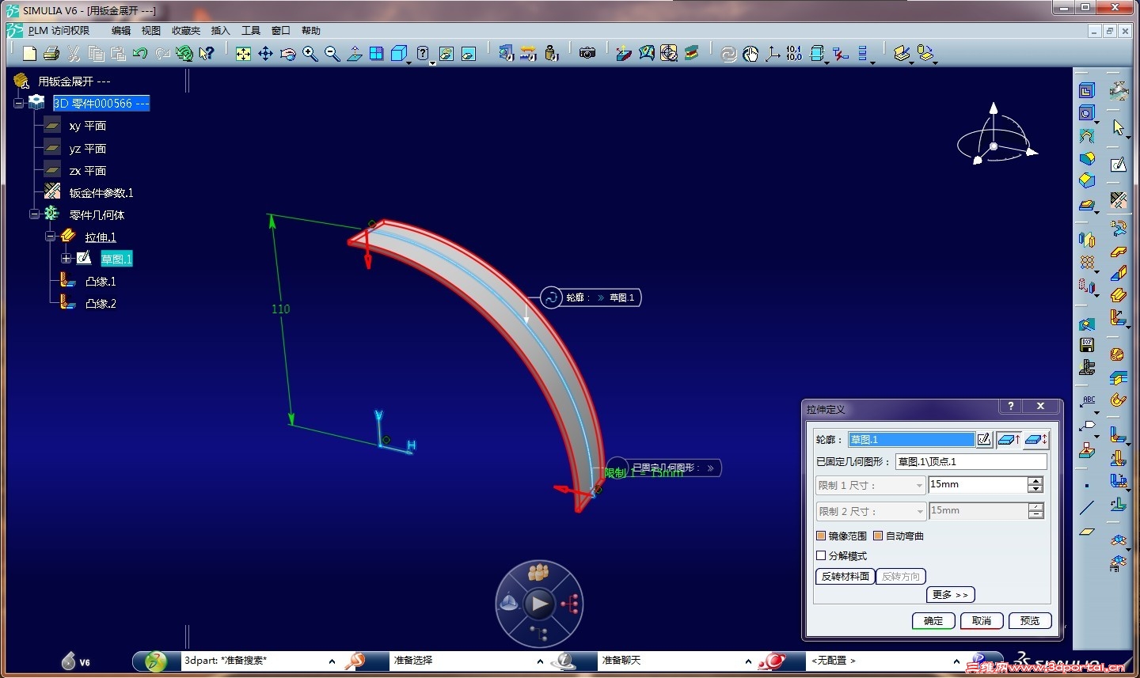
Task: Open the 帮助 menu
Action: click(310, 31)
